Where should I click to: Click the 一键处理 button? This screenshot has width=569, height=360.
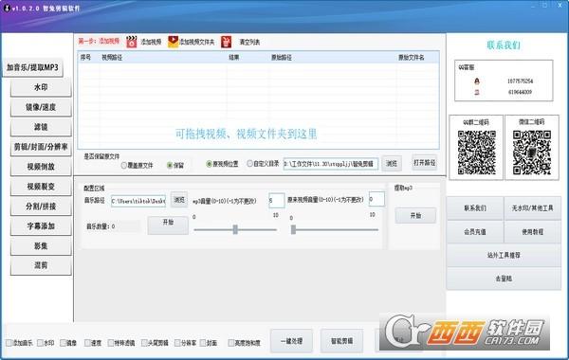click(x=291, y=341)
